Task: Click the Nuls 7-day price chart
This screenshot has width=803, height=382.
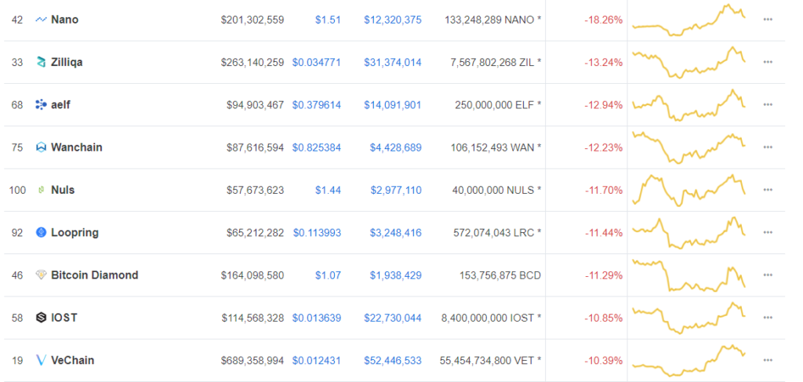Action: click(689, 190)
